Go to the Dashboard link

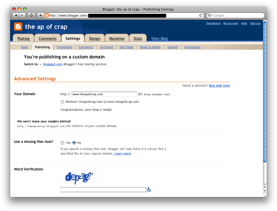click(x=213, y=23)
